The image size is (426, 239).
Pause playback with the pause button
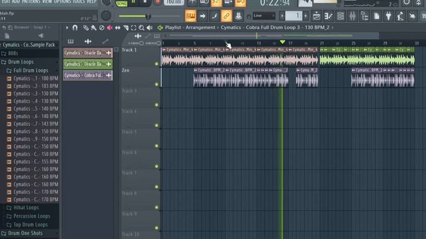tap(133, 2)
